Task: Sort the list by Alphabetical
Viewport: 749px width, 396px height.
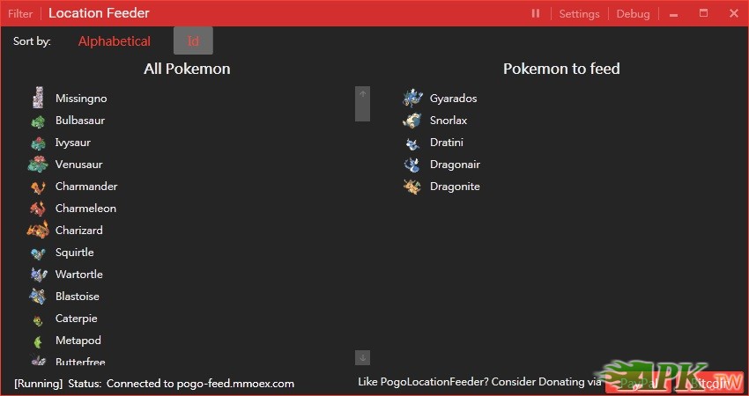Action: click(x=115, y=41)
